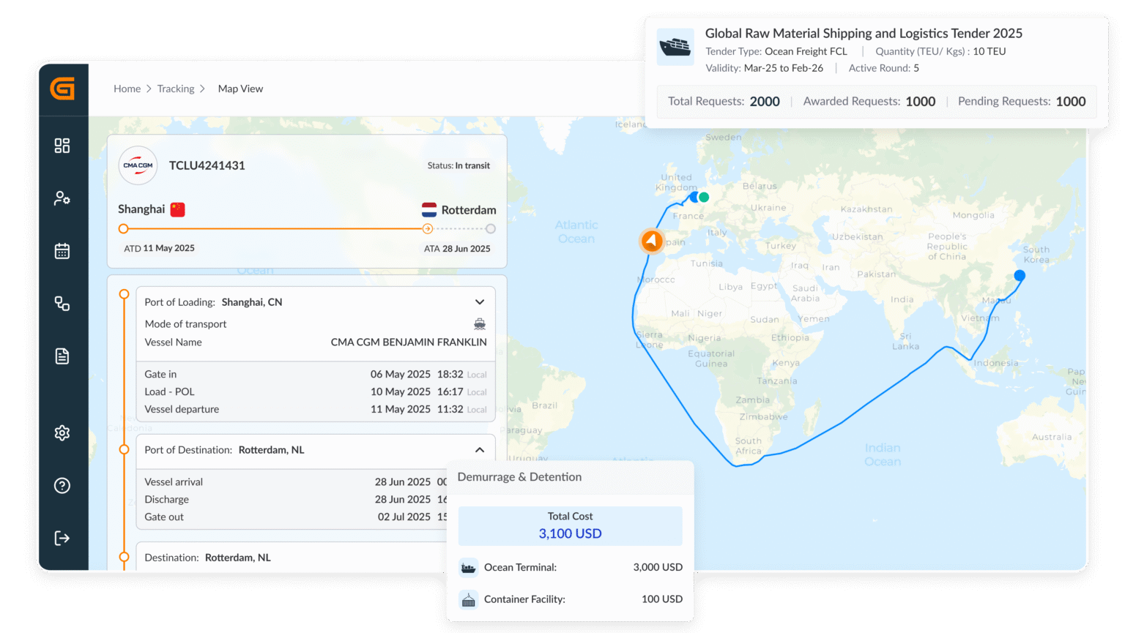Click the Help question mark icon

click(62, 485)
